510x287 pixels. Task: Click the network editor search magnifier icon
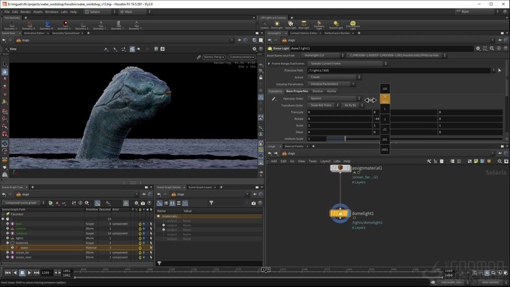point(500,161)
